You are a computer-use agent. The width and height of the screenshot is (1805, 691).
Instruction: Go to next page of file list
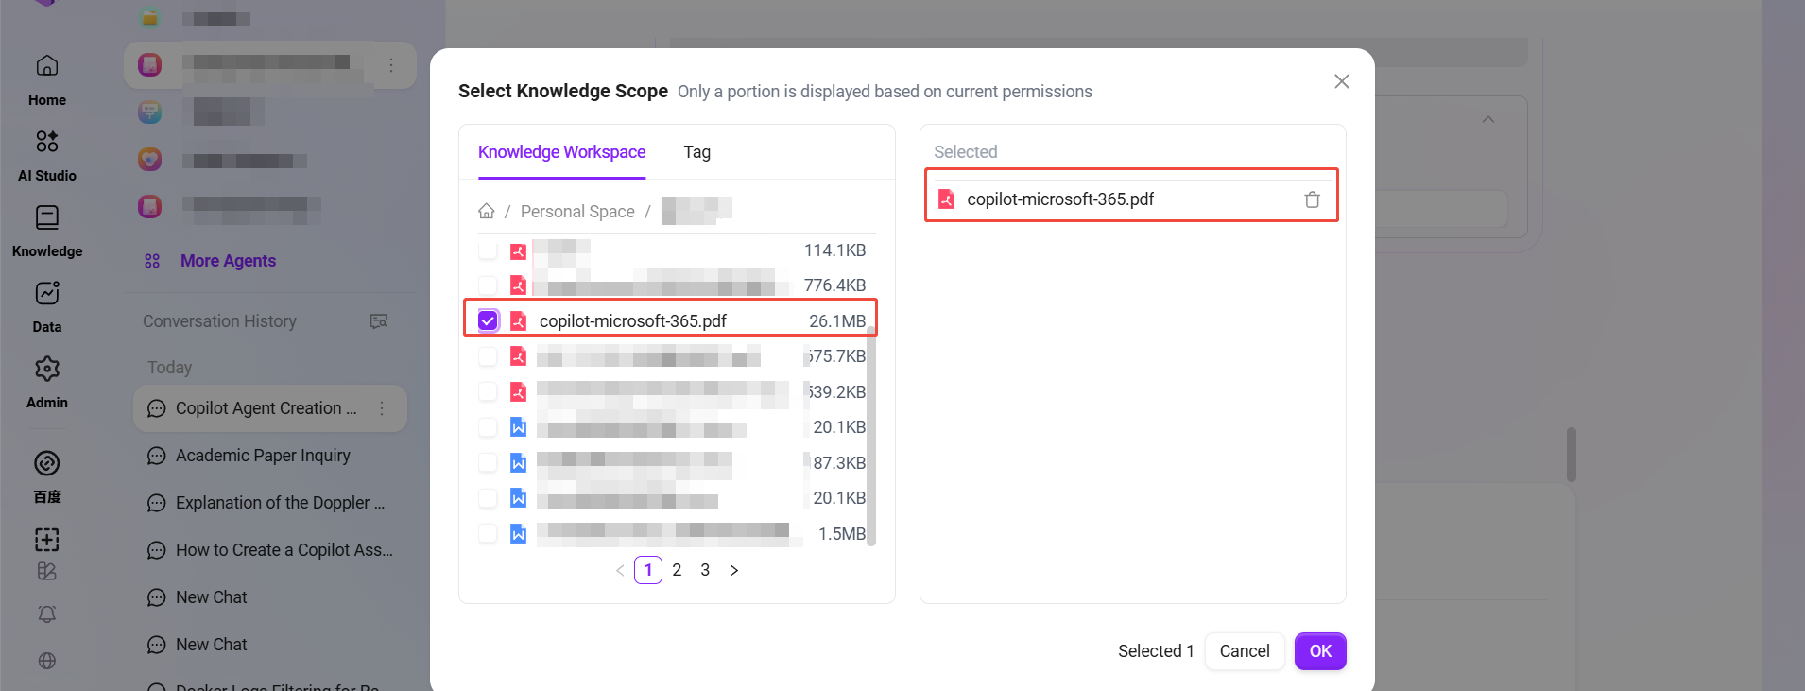(x=734, y=570)
